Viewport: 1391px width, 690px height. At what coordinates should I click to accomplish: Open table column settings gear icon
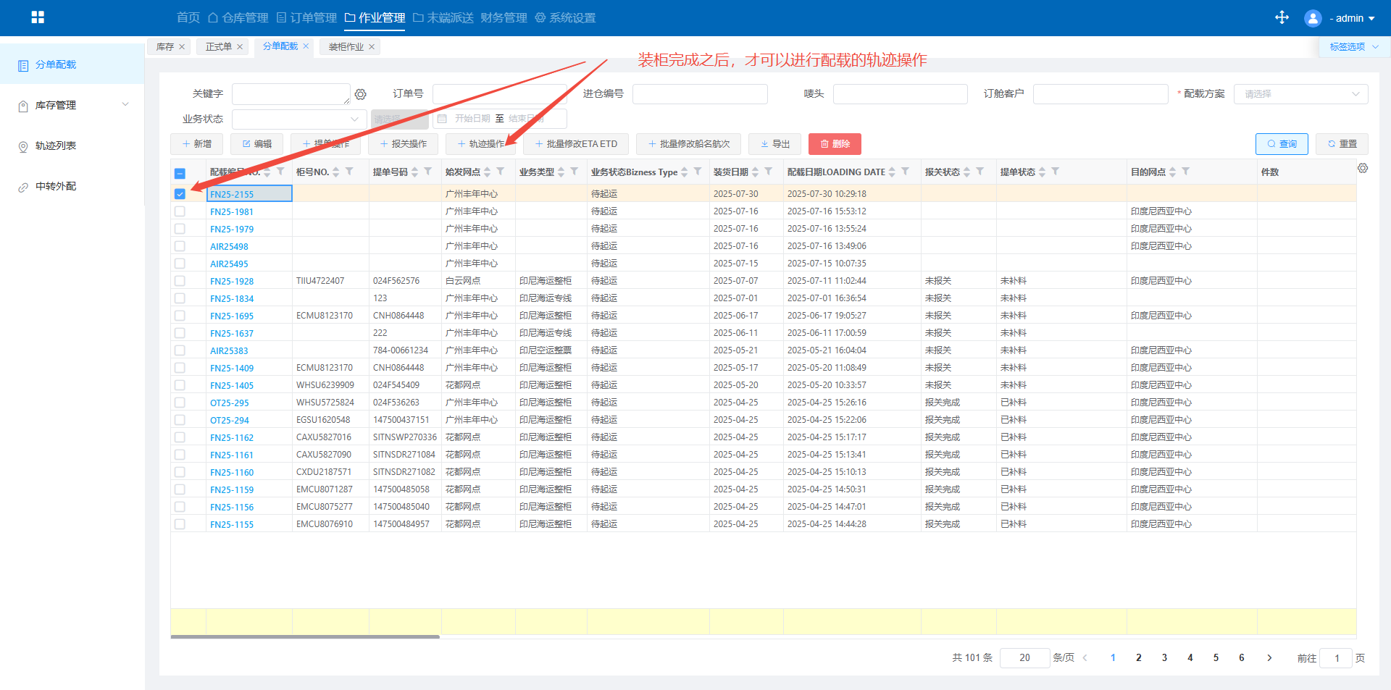point(1363,168)
